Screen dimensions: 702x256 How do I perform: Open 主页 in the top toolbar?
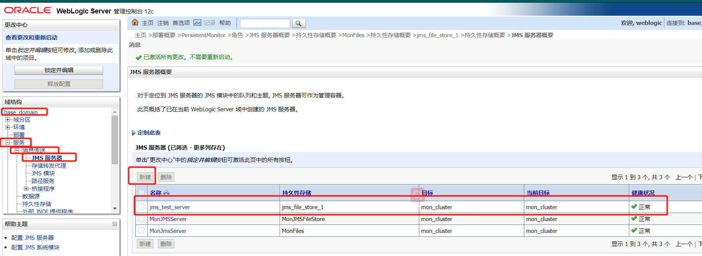click(148, 23)
